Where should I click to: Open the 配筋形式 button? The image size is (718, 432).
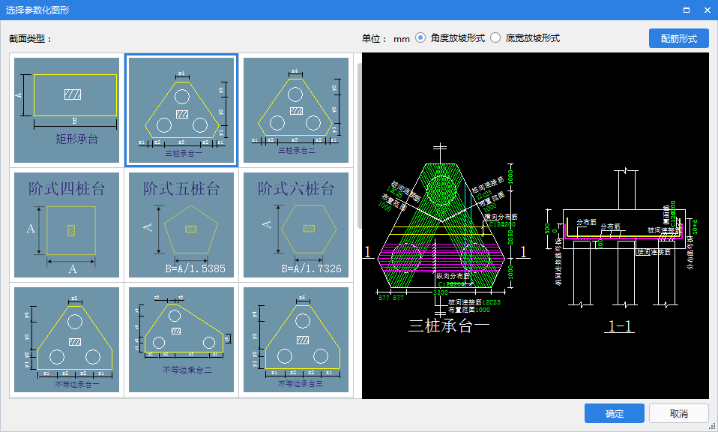pos(678,38)
